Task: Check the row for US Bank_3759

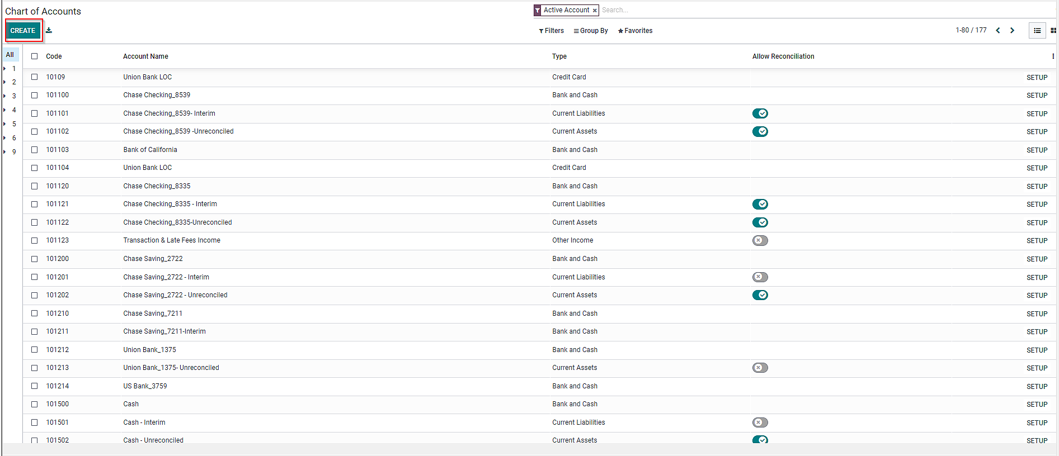Action: coord(35,386)
